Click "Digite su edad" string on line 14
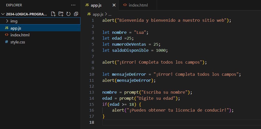 (x=156, y=98)
